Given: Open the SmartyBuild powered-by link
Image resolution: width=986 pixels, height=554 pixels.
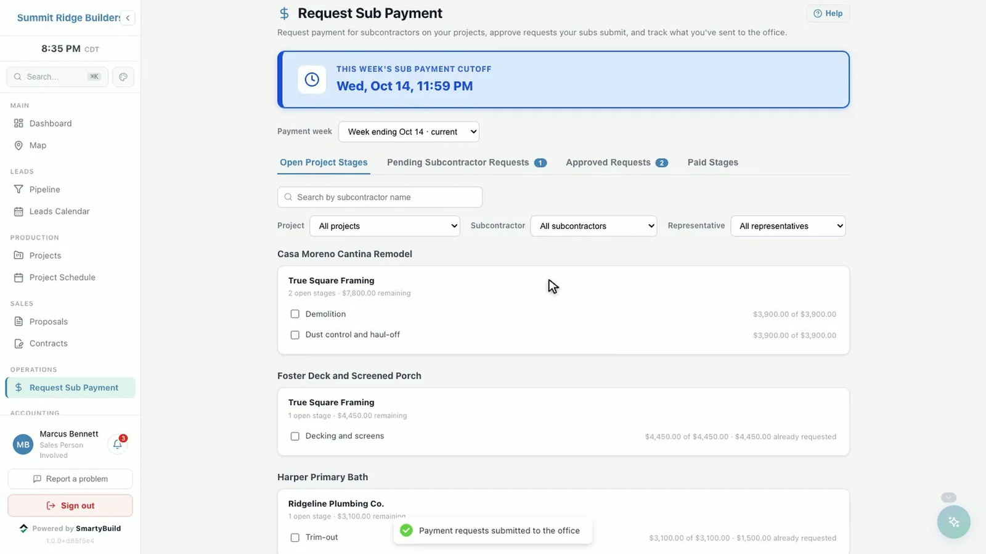Looking at the screenshot, I should click(x=70, y=529).
